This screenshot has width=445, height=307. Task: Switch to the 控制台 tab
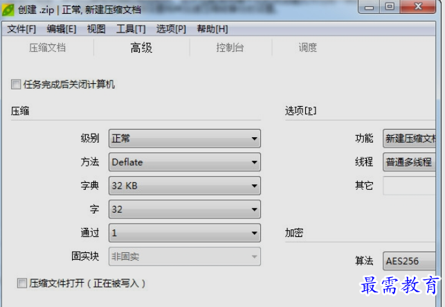tap(230, 48)
